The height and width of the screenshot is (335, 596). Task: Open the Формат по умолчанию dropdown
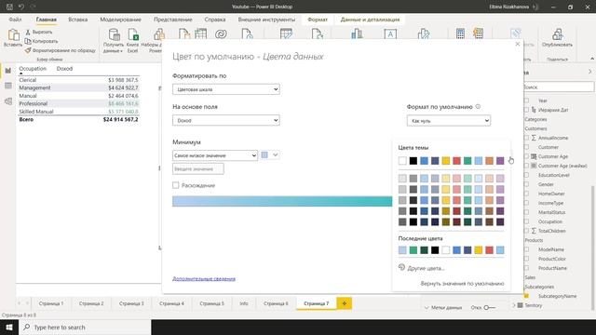click(449, 121)
